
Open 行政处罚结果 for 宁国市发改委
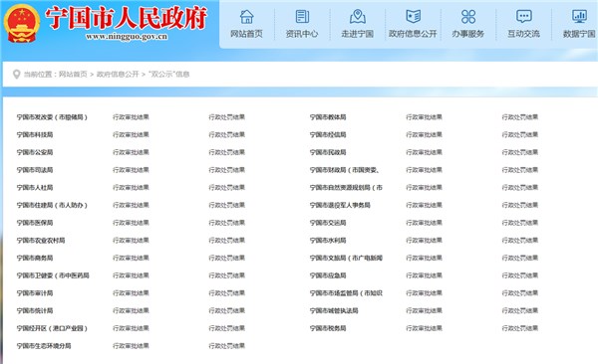pos(226,117)
